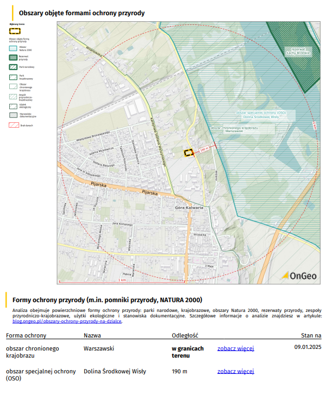Click the 'Pijarska' street label on map

tap(98, 185)
